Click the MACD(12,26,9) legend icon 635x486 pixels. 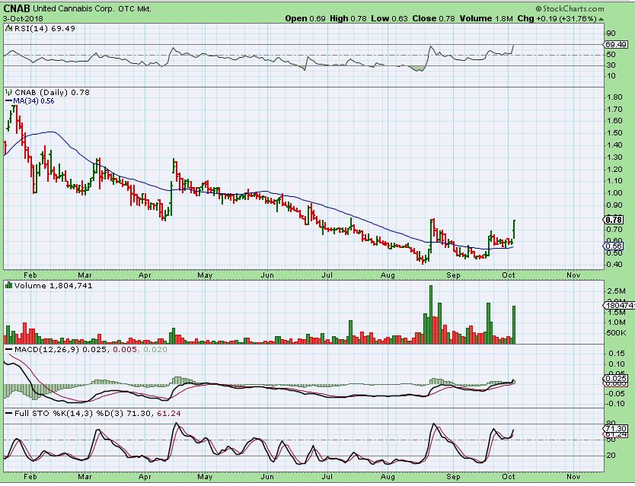point(7,349)
